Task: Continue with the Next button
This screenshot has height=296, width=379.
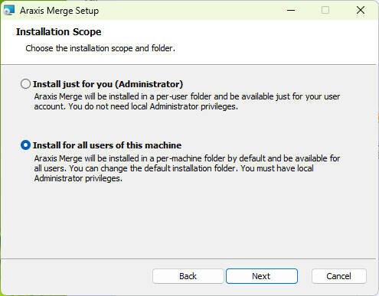Action: (x=262, y=276)
